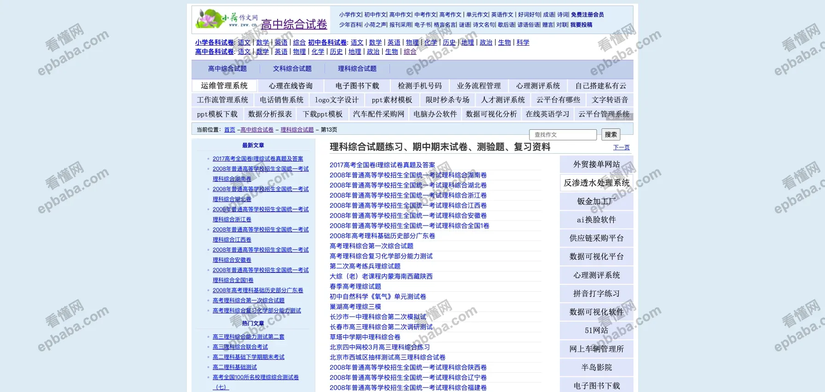Open 初中各科试卷 历史 subject link
Screen dimensions: 825x392
[449, 42]
